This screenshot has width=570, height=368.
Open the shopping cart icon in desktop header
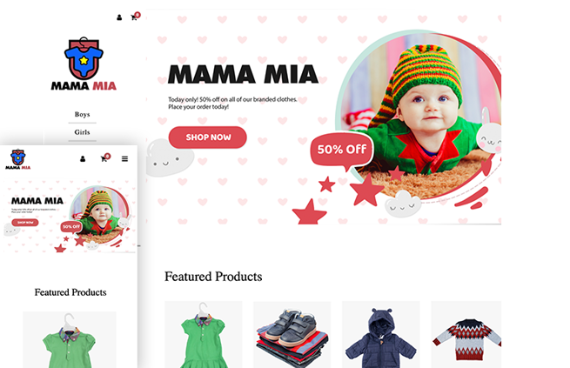tap(135, 17)
